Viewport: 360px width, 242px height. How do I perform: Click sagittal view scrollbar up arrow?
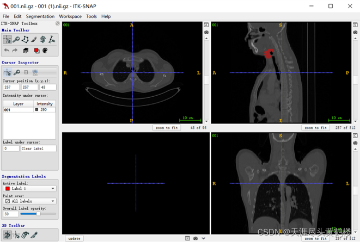[355, 39]
